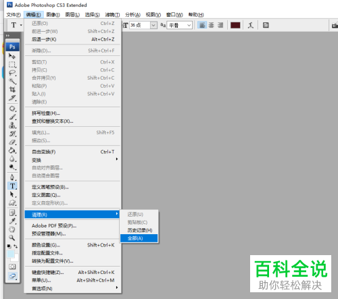The width and height of the screenshot is (338, 299).
Task: Open 查找和替换文本(X)... entry
Action: pos(72,121)
